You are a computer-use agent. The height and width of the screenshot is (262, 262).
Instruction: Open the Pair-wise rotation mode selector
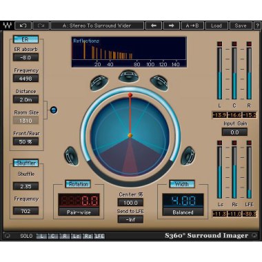click(79, 212)
